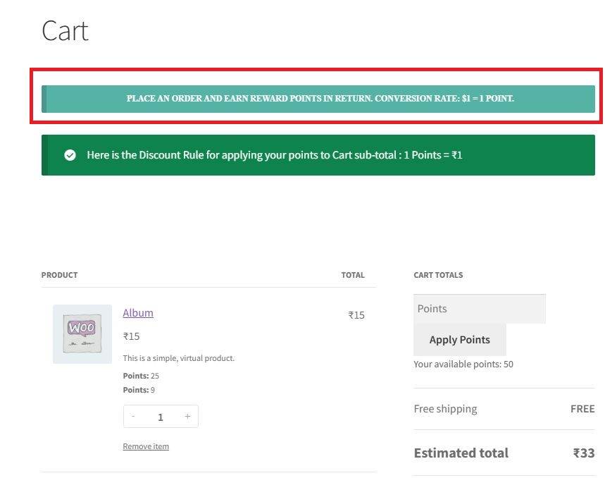The image size is (605, 478).
Task: Focus the Album quantity number field
Action: pyautogui.click(x=161, y=417)
